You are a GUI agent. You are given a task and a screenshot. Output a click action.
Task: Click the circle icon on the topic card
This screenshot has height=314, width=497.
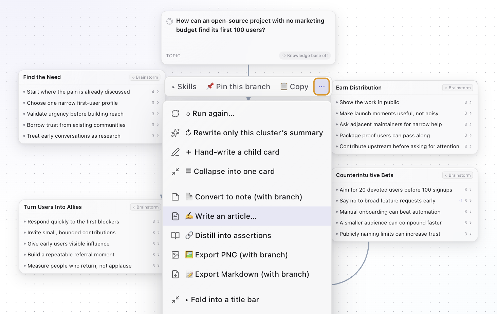[x=170, y=21]
